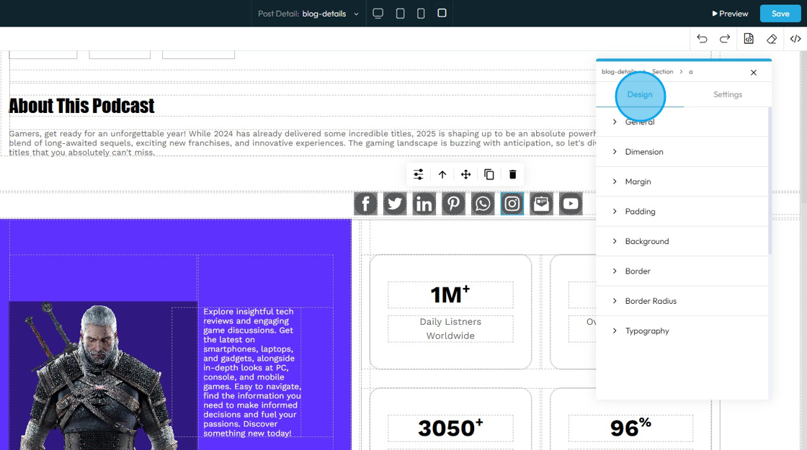Select the Explore insightful tech reviews paragraph
Screen dimensions: 807x450
pyautogui.click(x=251, y=372)
